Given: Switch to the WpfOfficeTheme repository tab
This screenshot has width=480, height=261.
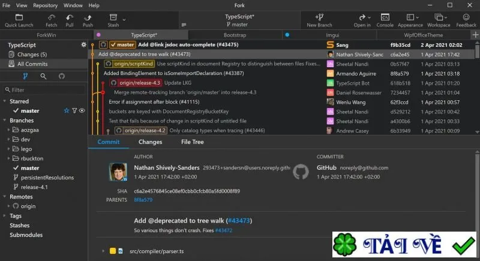Looking at the screenshot, I should coord(424,35).
